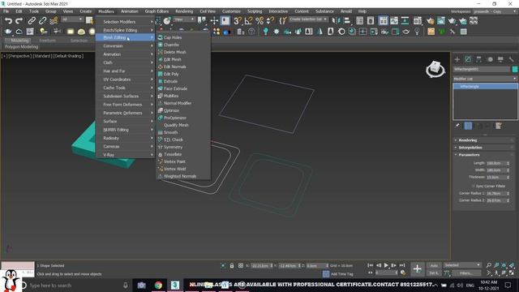Open the Create Selection Set dropdown
Image resolution: width=519 pixels, height=292 pixels.
click(308, 19)
